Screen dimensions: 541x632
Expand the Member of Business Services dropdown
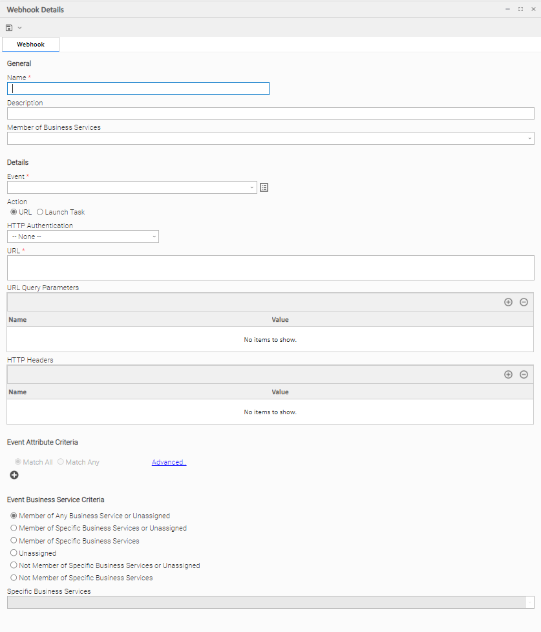click(x=529, y=138)
